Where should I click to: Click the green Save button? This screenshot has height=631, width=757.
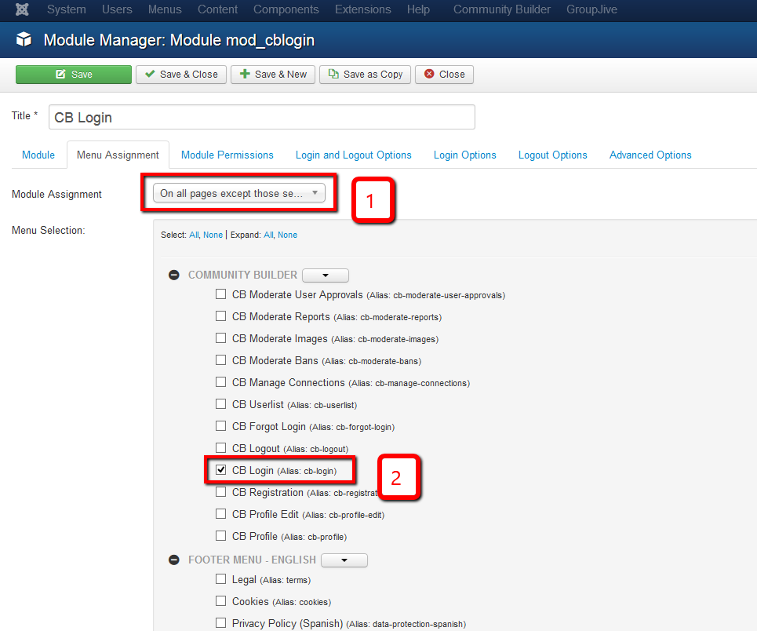tap(74, 75)
